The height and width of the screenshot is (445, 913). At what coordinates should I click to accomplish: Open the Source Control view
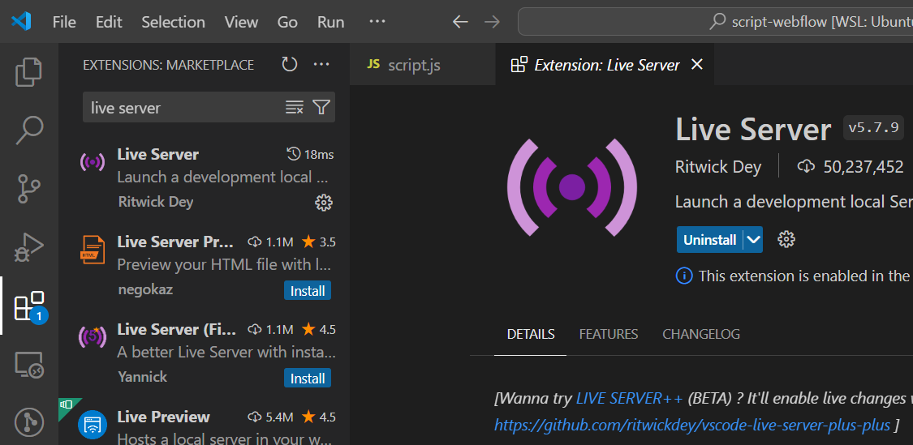click(x=28, y=190)
